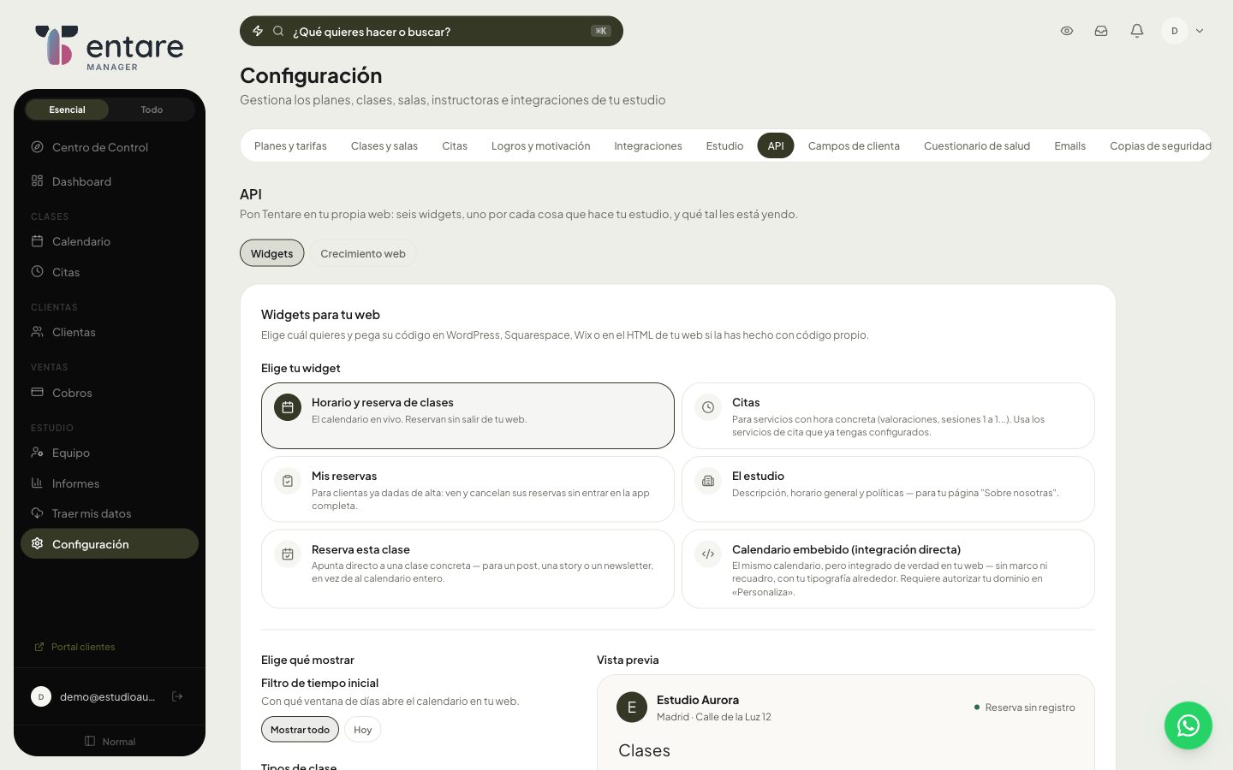1233x770 pixels.
Task: Open the Cuestionario de salud tab
Action: [977, 146]
